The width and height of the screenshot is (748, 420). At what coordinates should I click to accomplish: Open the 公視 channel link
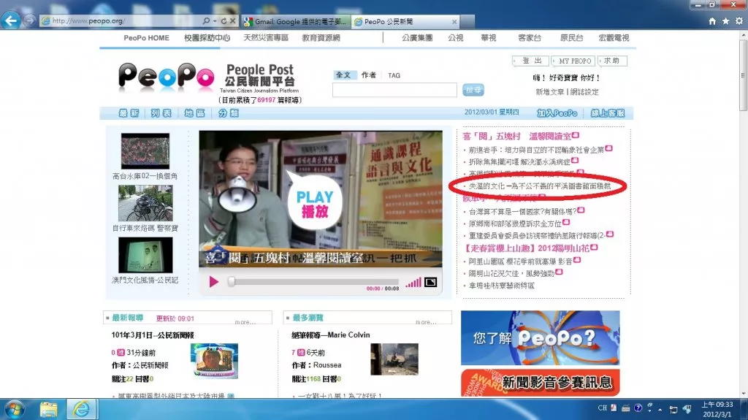click(x=456, y=38)
